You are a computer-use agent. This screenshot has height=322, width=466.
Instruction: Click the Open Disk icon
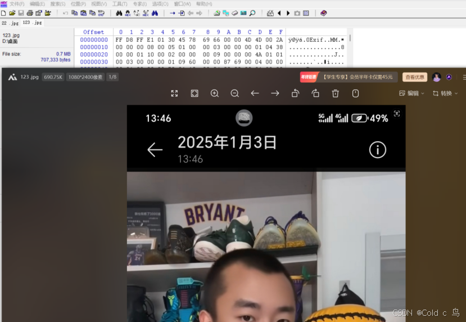(x=217, y=13)
